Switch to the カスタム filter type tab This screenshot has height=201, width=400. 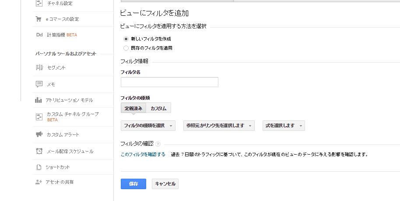(x=158, y=108)
